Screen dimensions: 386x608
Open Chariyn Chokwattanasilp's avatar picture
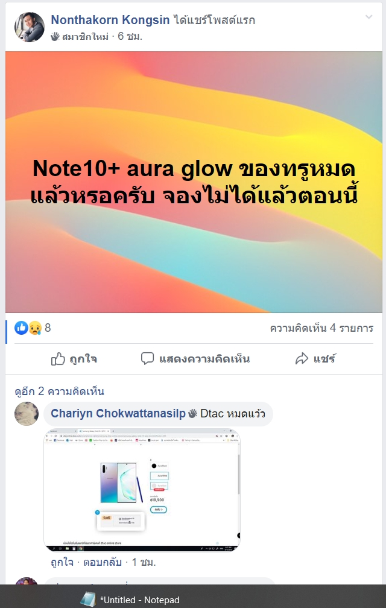tap(27, 414)
